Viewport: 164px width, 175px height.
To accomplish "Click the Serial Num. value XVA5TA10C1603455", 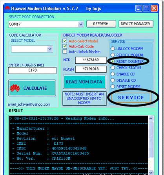I will click(70, 153).
